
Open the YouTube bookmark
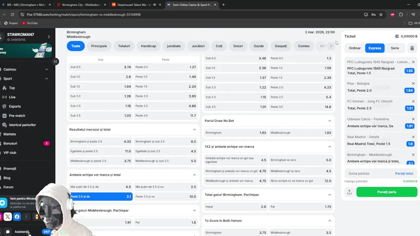pos(30,23)
